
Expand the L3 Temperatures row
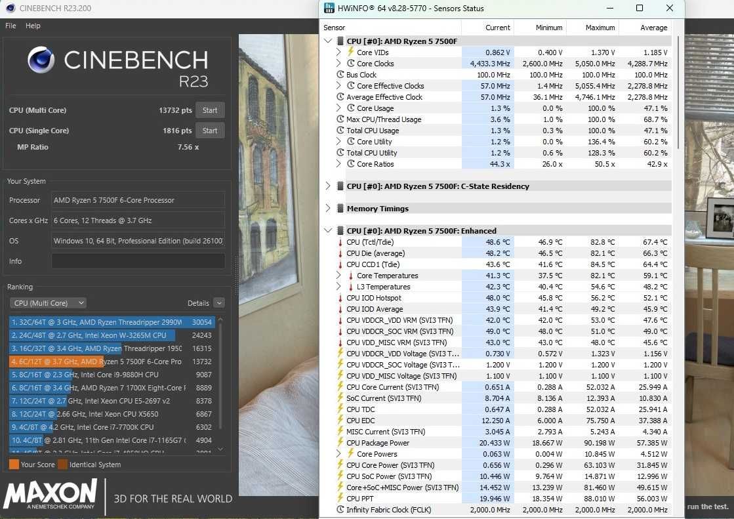coord(338,287)
